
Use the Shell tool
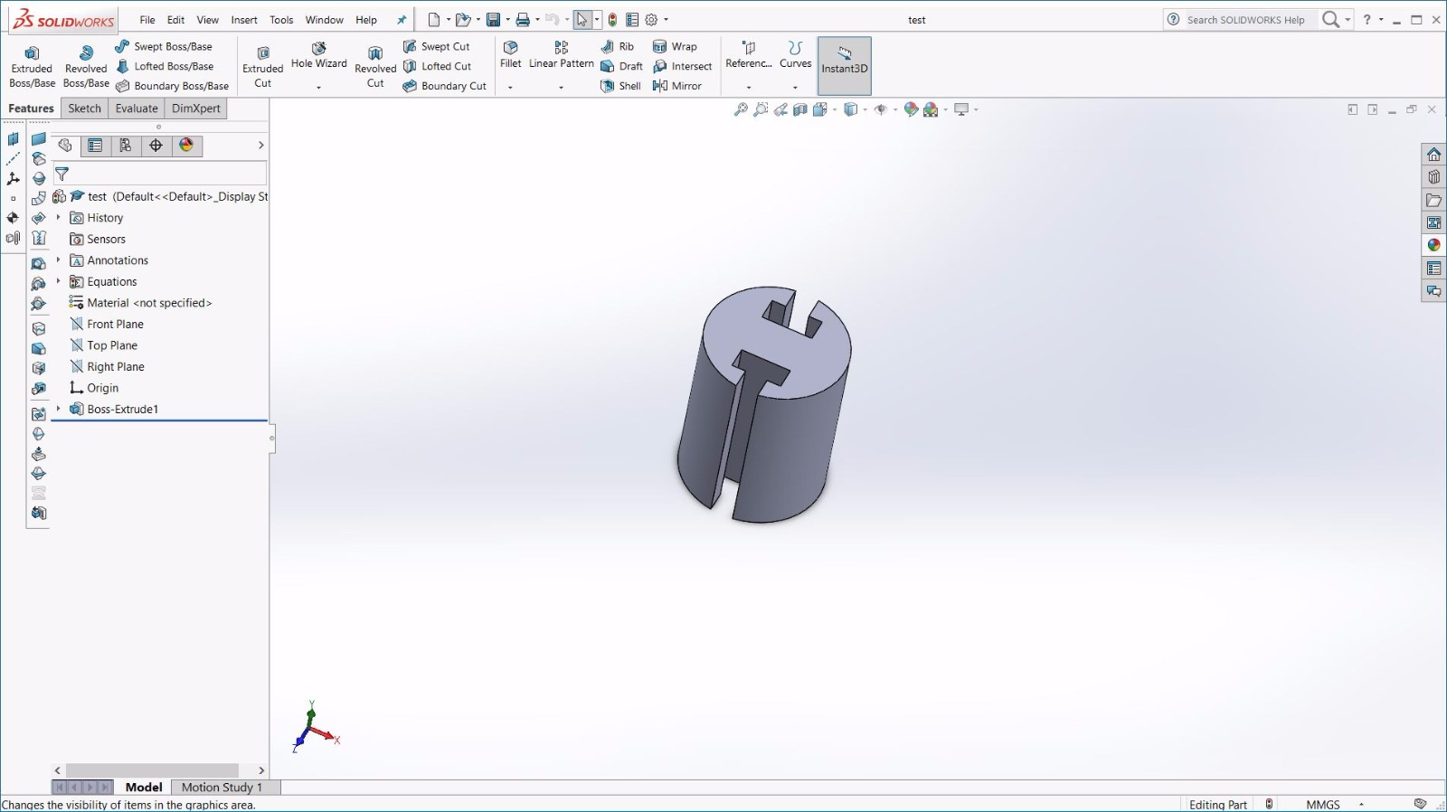(620, 86)
